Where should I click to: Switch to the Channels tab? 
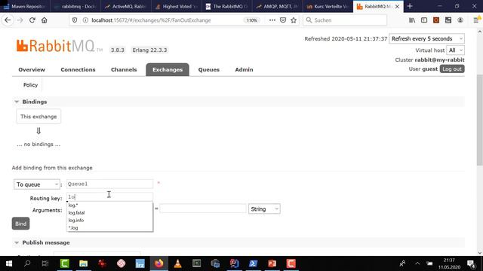124,70
